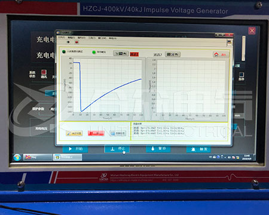Screen dimensions: 269x215
Task: Toggle the dark green indicator light
Action: coord(64,51)
